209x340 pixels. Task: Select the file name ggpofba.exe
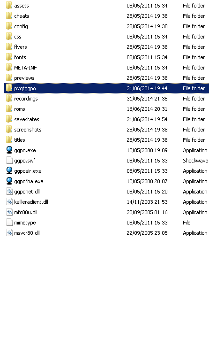[x=29, y=181]
